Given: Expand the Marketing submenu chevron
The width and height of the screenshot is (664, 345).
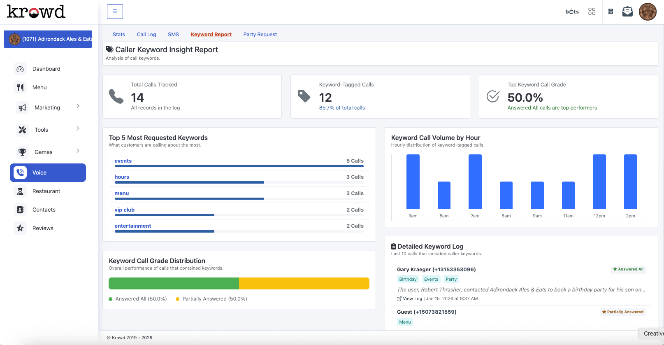Looking at the screenshot, I should click(78, 107).
